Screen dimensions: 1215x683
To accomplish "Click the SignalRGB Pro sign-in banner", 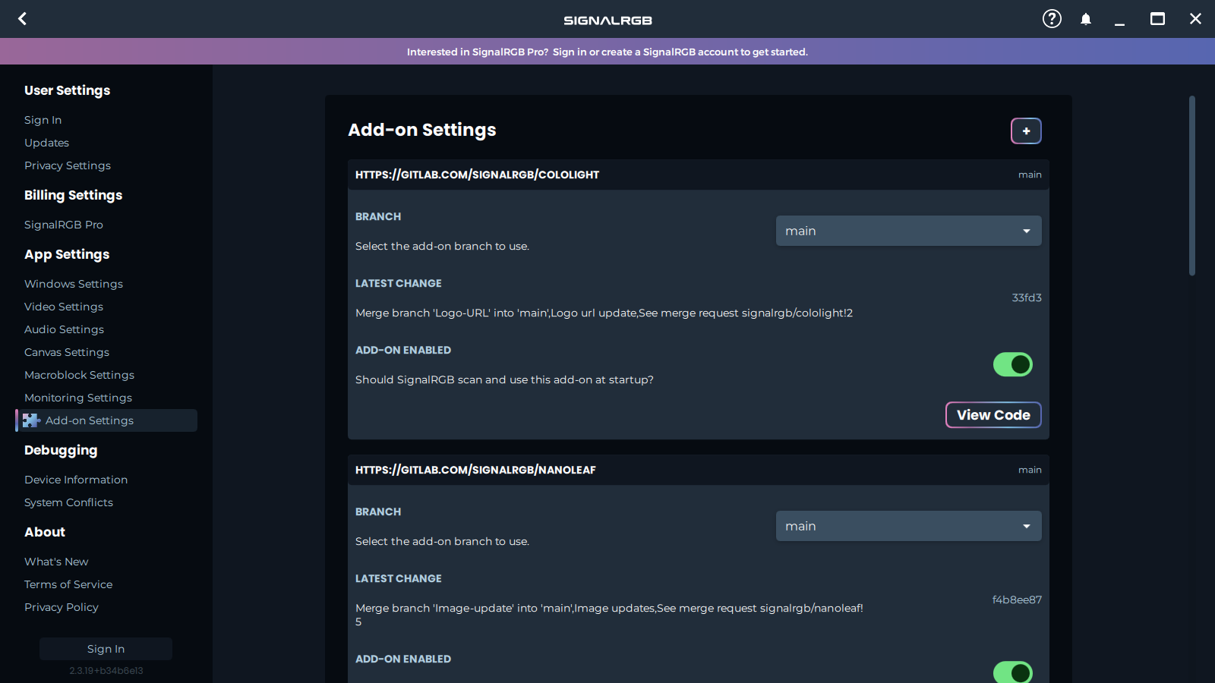I will click(607, 52).
